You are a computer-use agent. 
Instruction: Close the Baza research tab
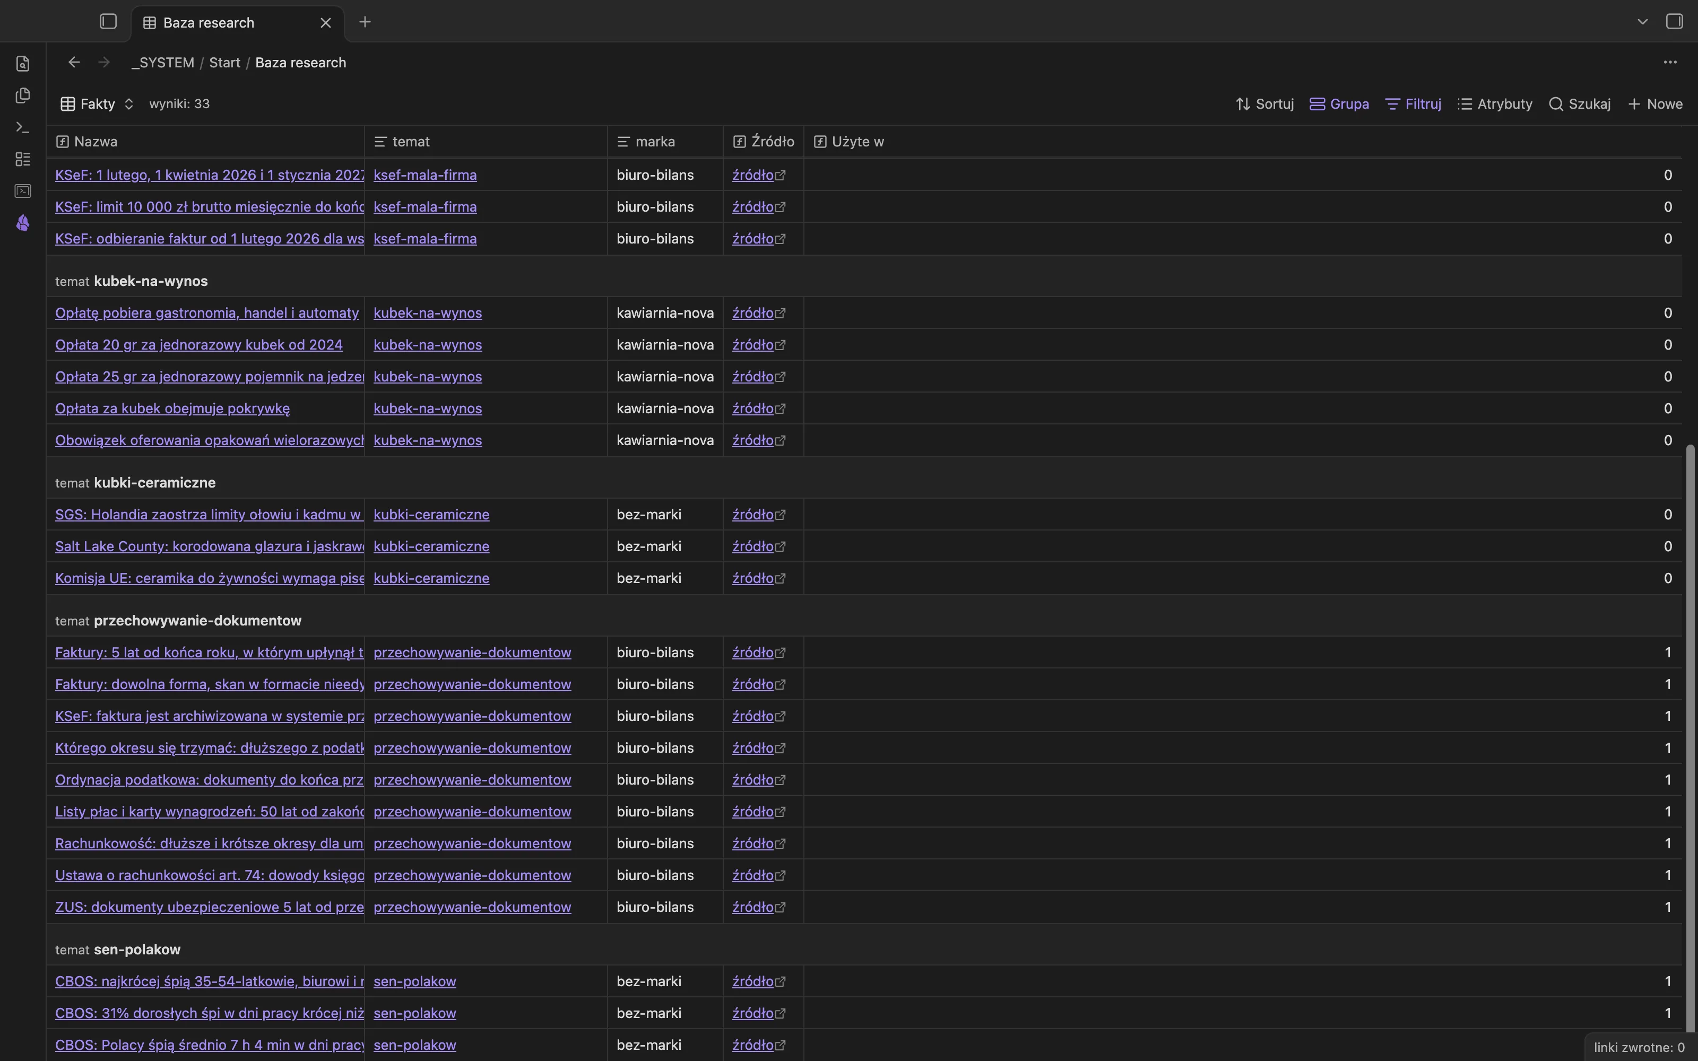[x=326, y=22]
